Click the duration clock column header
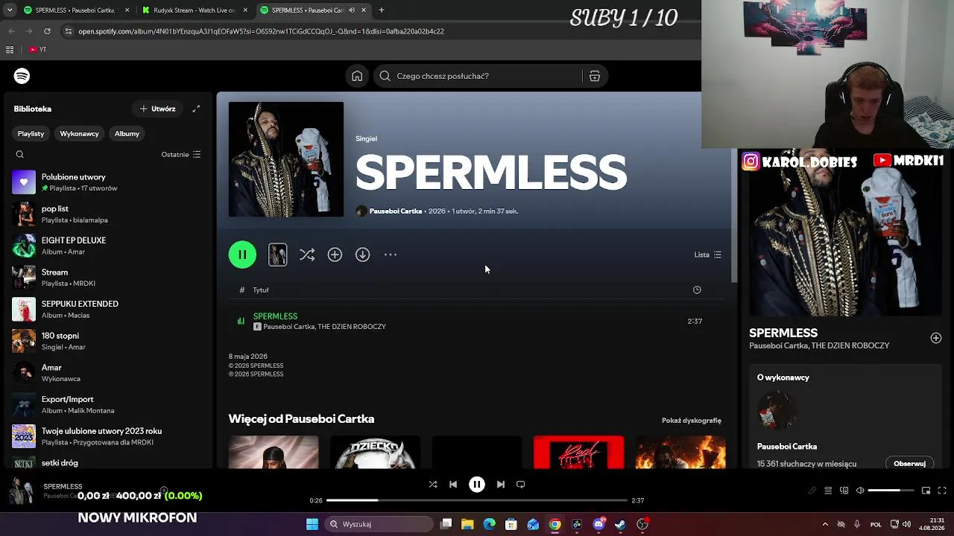The image size is (954, 536). 697,290
